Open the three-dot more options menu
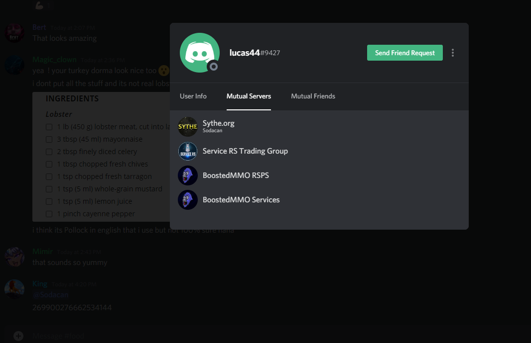The width and height of the screenshot is (531, 343). click(452, 53)
